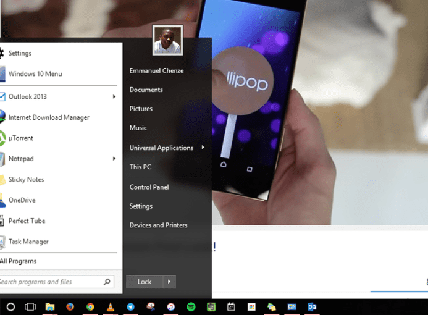This screenshot has height=315, width=428.
Task: Open Outlook from the taskbar
Action: [312, 307]
